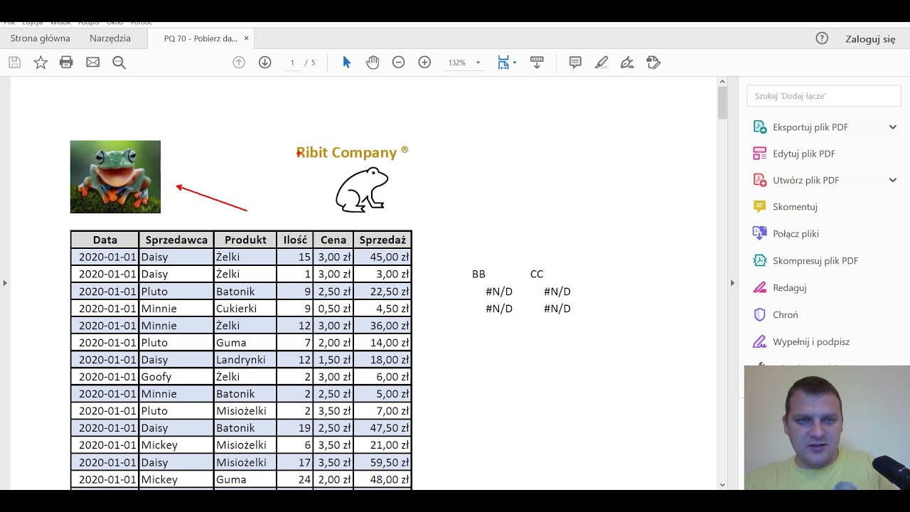
Task: Open the find text magnifier icon
Action: 119,63
